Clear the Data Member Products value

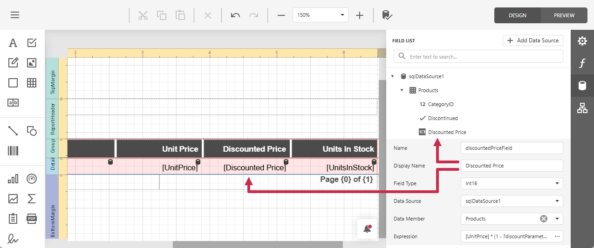543,219
